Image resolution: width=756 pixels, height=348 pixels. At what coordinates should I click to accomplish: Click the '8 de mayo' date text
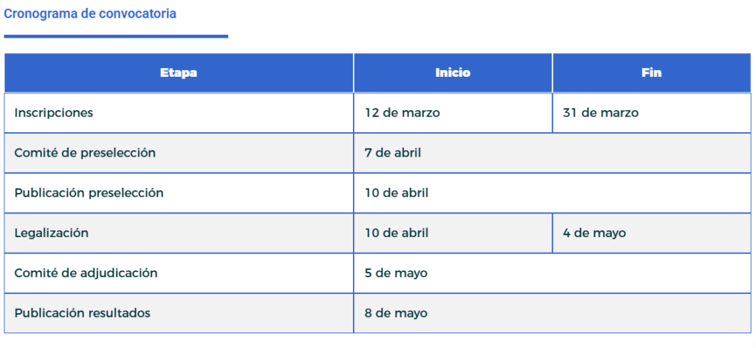[x=396, y=313]
